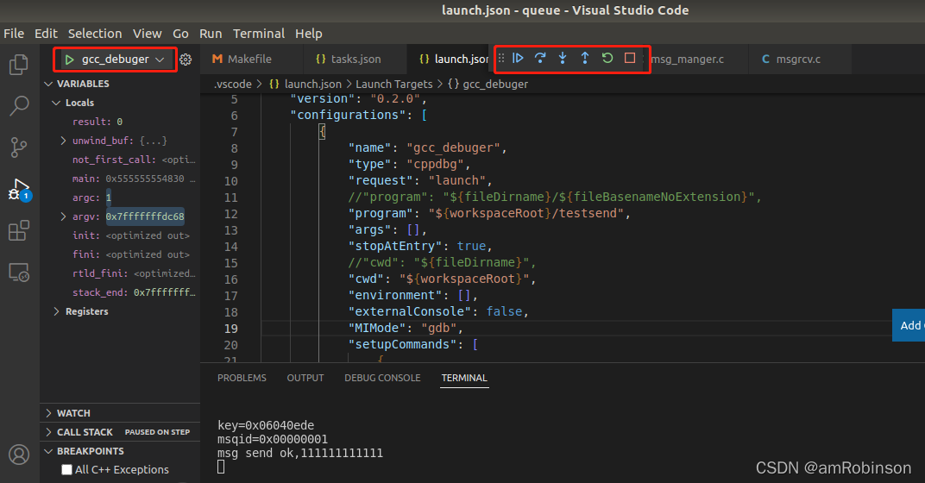Open the Help menu
925x483 pixels.
coord(309,34)
